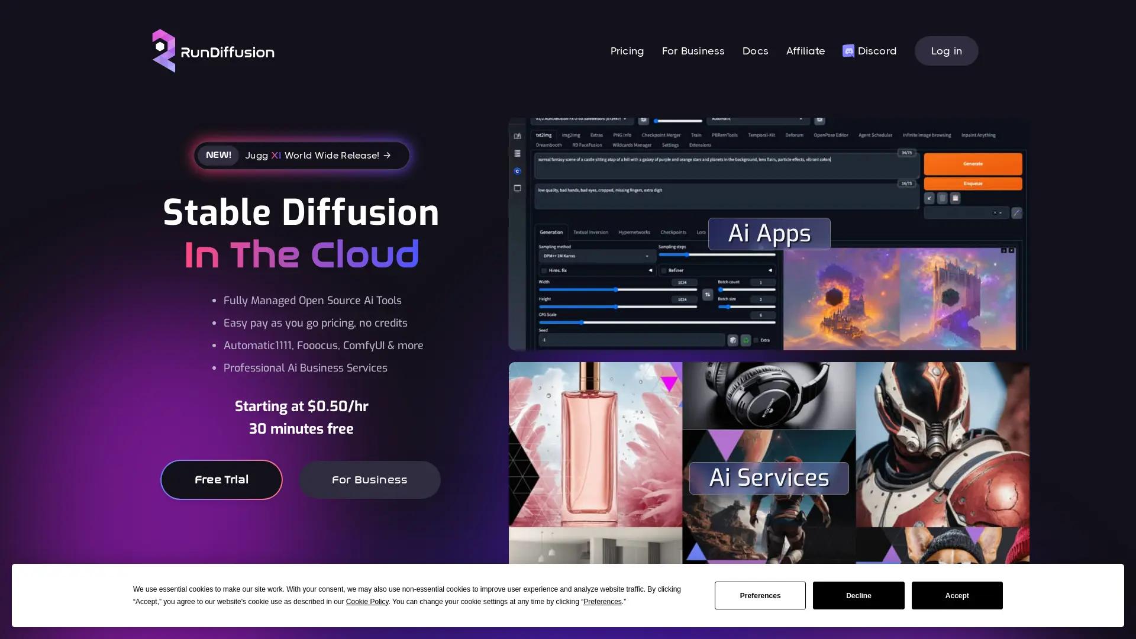Switch to the Textual Inversion tab
The height and width of the screenshot is (639, 1136).
pyautogui.click(x=590, y=232)
